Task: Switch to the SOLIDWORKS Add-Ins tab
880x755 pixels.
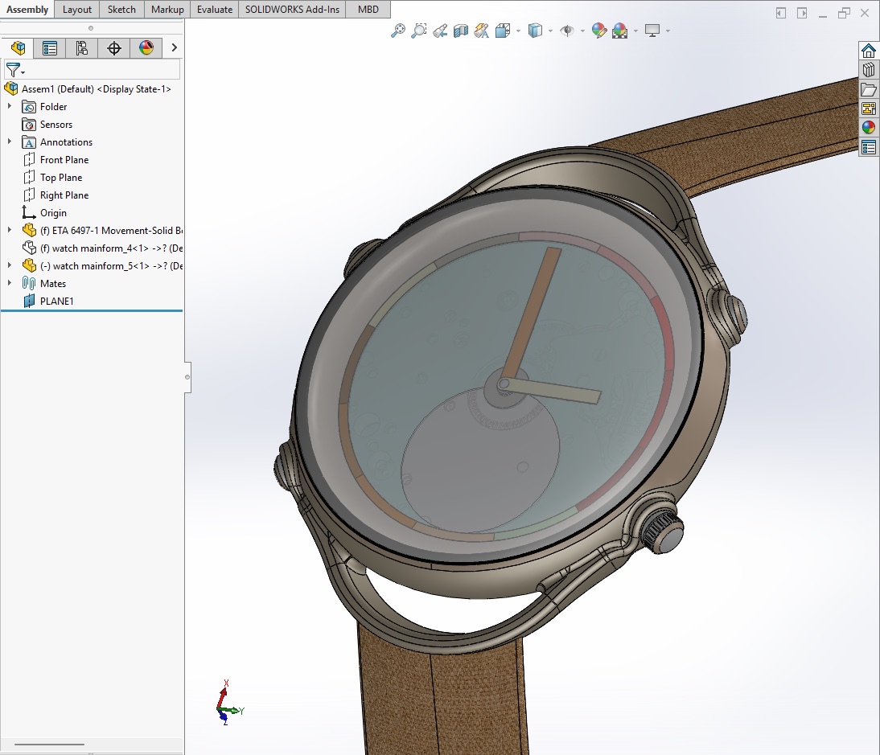Action: pos(292,10)
